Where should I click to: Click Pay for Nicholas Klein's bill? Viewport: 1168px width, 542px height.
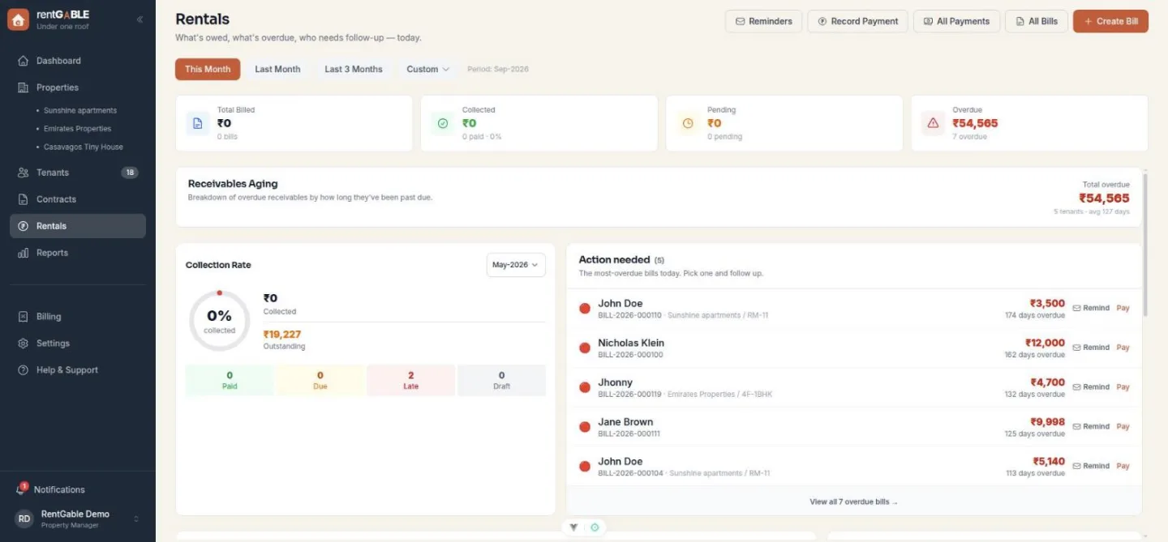[x=1123, y=348]
